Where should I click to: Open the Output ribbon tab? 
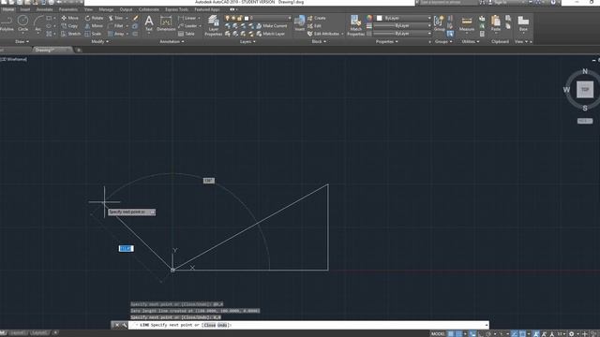[126, 9]
